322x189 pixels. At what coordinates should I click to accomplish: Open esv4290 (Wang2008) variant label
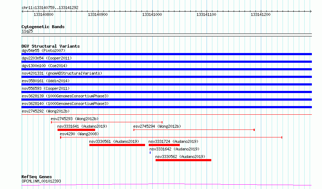coord(79,134)
